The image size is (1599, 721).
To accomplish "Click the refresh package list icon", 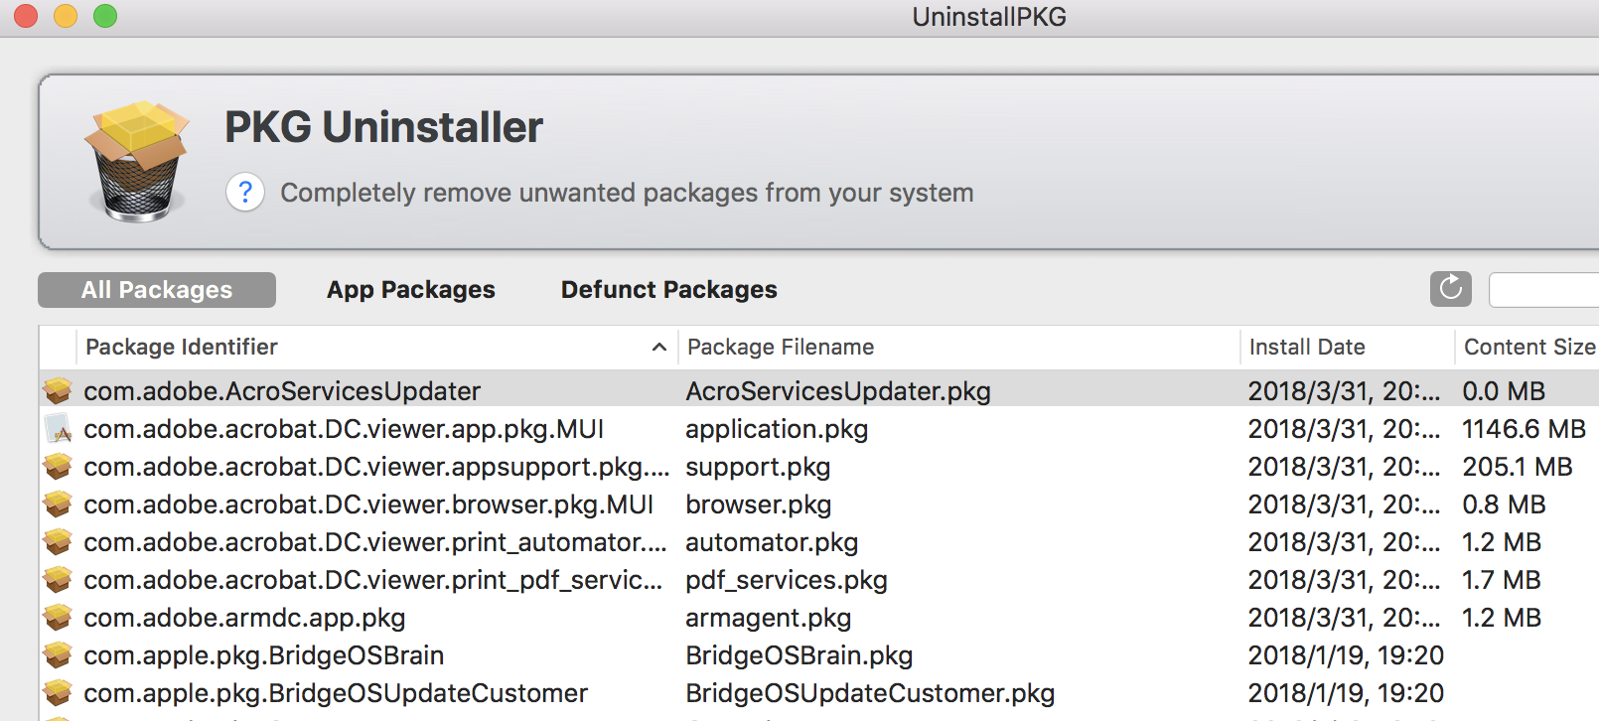I will [x=1450, y=289].
